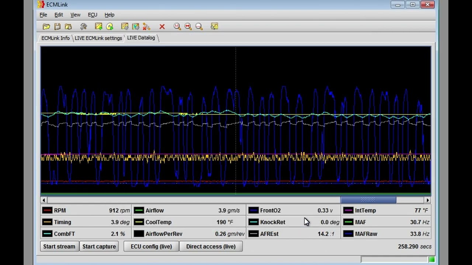Open the Help menu

[x=110, y=15]
